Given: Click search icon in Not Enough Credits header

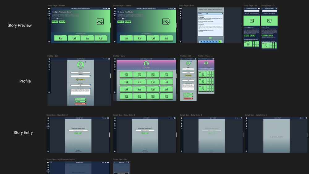Looking at the screenshot, I should click(x=51, y=163).
